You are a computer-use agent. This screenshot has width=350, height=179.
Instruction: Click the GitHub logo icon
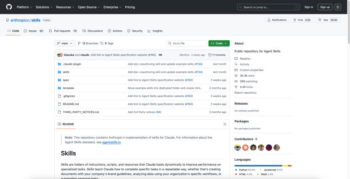(9, 7)
